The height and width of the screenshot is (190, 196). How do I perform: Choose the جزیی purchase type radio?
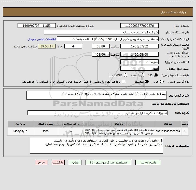point(162,82)
